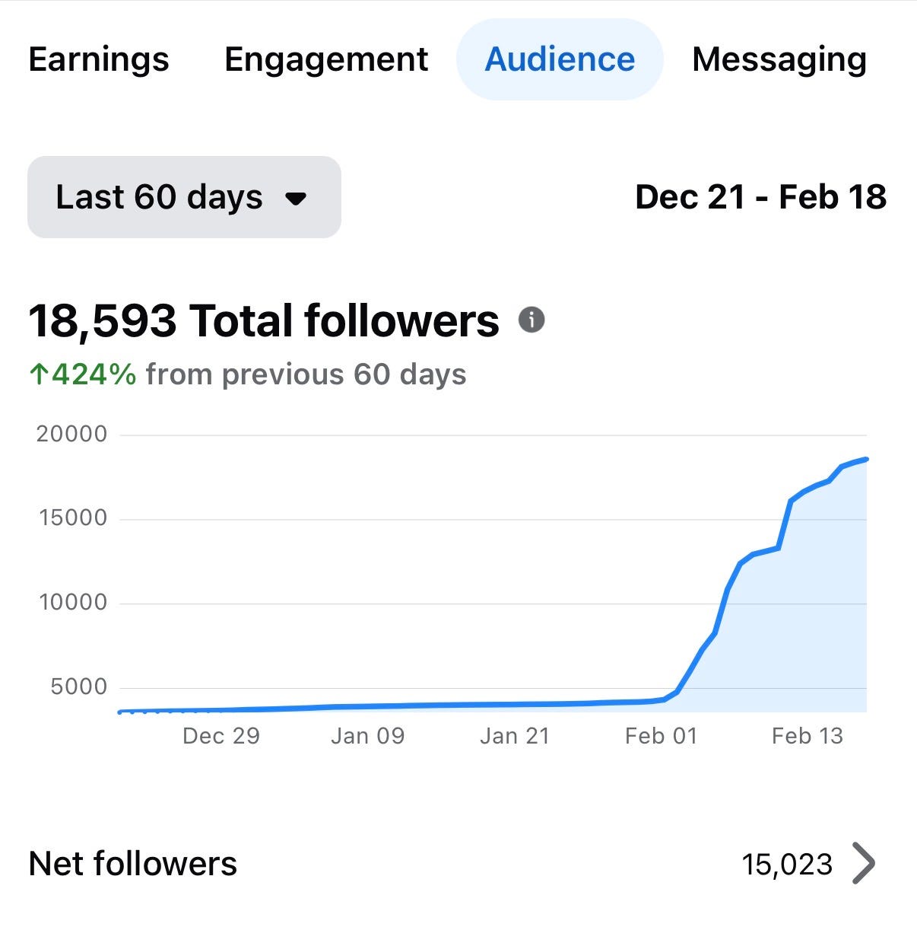Switch to the Engagement tab

click(x=326, y=59)
